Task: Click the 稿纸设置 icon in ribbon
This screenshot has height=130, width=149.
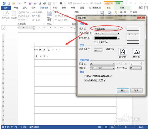Action: (49, 16)
